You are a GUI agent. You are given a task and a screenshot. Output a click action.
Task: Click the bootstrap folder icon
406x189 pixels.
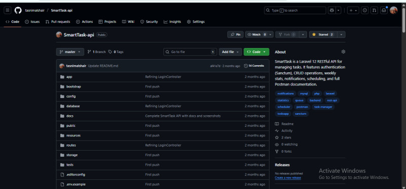(x=62, y=86)
